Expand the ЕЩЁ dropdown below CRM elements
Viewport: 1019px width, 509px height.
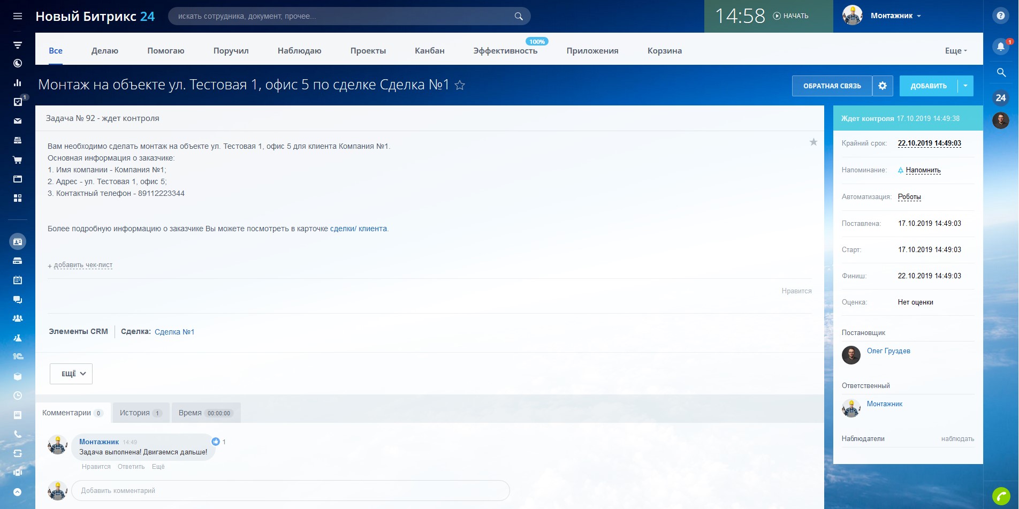[71, 374]
